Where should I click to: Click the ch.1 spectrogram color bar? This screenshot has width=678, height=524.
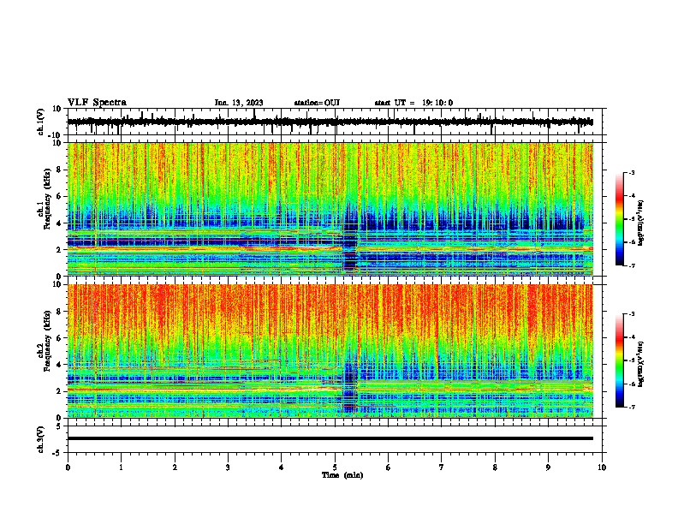(x=620, y=219)
